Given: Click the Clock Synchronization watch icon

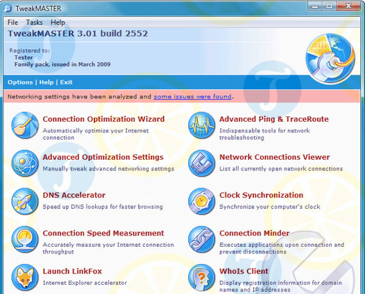Looking at the screenshot, I should (x=201, y=202).
